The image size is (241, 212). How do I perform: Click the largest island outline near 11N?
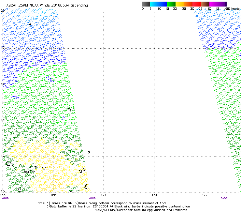click(x=34, y=169)
